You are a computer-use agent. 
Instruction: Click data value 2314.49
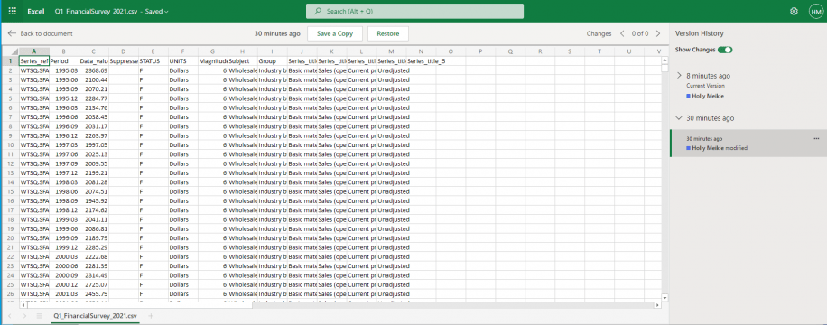[93, 274]
